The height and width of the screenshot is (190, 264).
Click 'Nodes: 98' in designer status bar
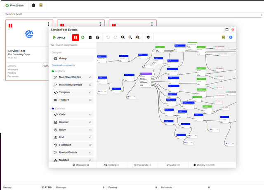[173, 165]
